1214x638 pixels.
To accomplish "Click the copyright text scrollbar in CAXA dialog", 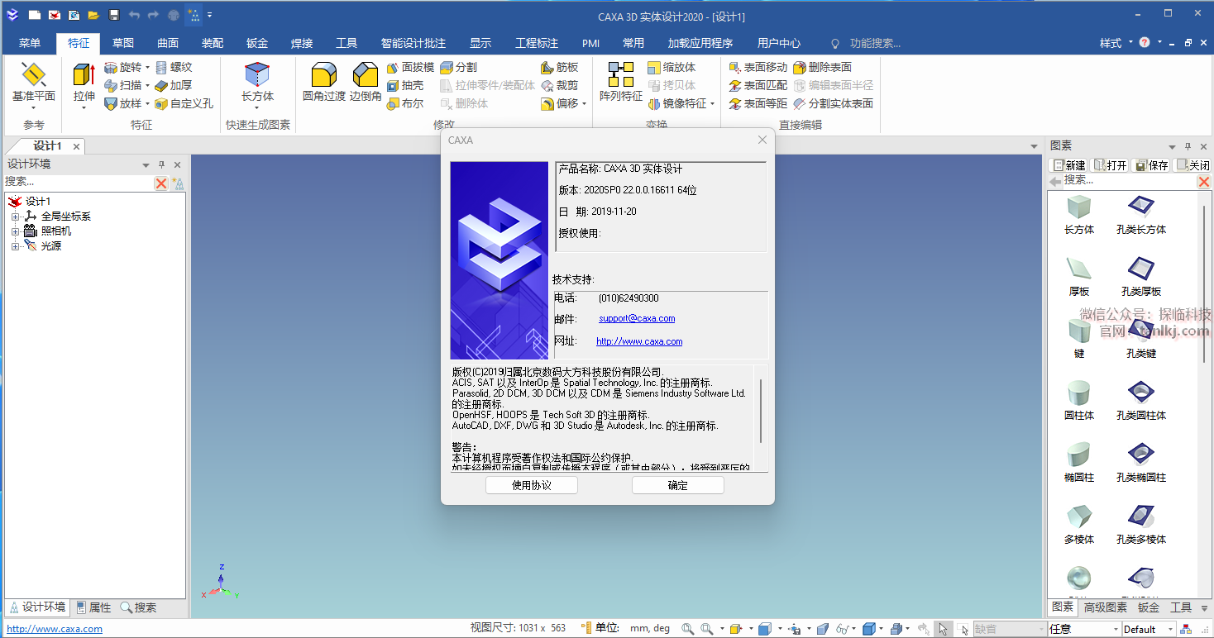I will [x=761, y=412].
